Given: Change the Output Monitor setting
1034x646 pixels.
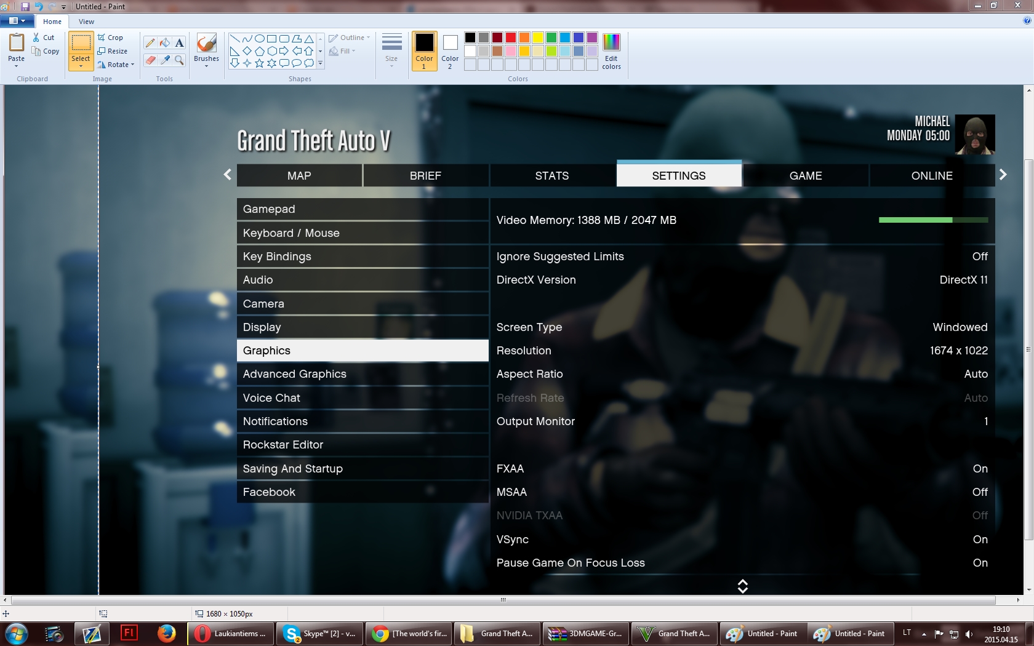Looking at the screenshot, I should tap(742, 421).
